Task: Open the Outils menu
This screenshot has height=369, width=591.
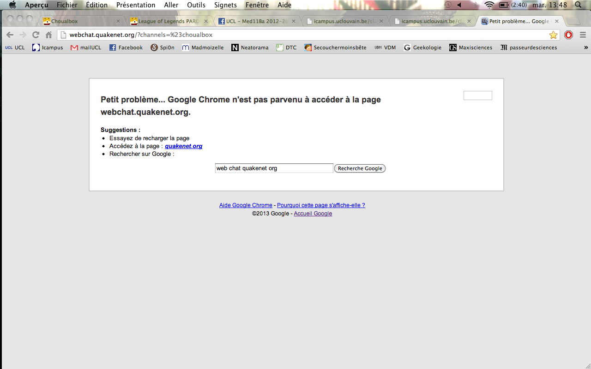Action: (196, 5)
